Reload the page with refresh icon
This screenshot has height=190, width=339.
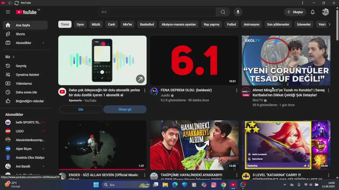click(x=16, y=3)
